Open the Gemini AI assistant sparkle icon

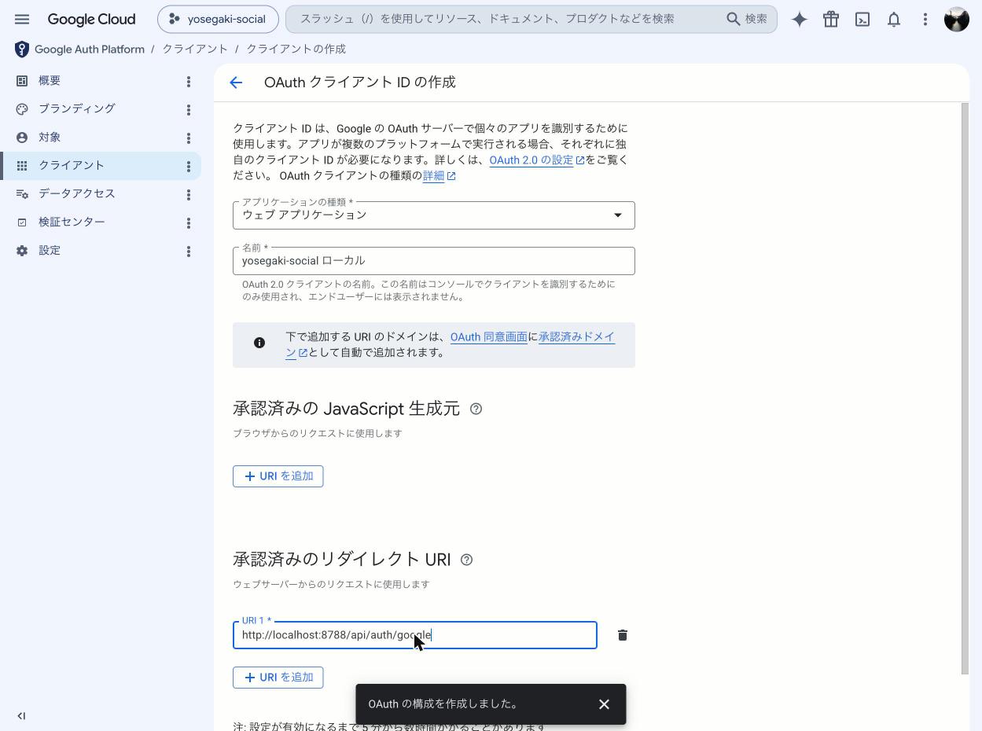point(800,20)
